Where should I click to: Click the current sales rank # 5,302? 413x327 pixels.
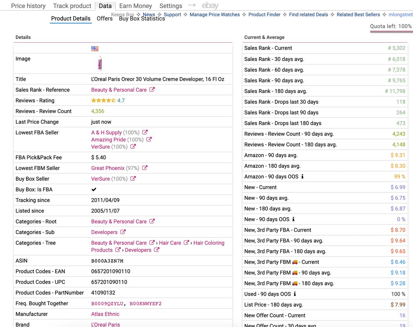point(397,48)
